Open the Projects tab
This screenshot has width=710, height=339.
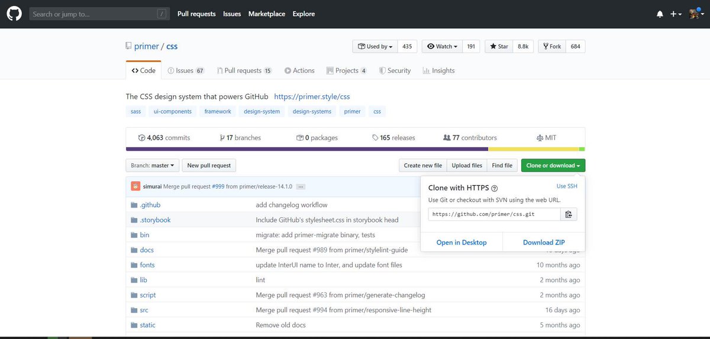[347, 70]
